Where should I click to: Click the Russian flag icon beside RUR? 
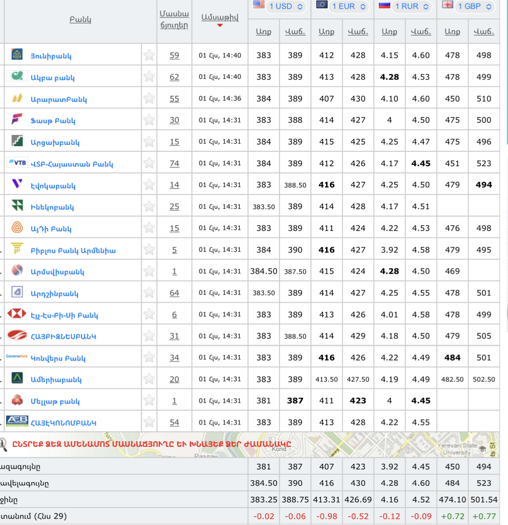[385, 5]
